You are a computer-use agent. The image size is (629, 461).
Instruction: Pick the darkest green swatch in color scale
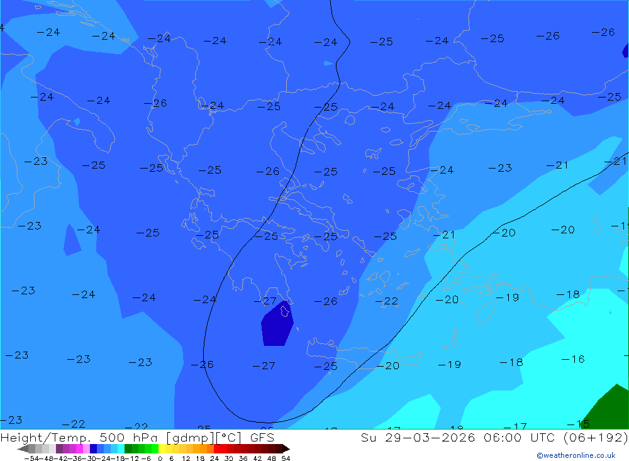point(128,448)
